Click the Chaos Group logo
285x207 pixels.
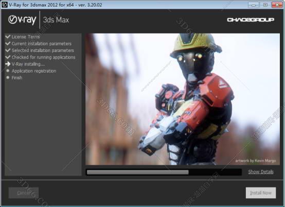251,20
